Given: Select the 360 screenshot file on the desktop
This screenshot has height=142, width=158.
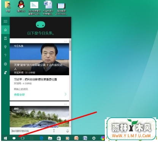Looking at the screenshot, I should point(35,8).
